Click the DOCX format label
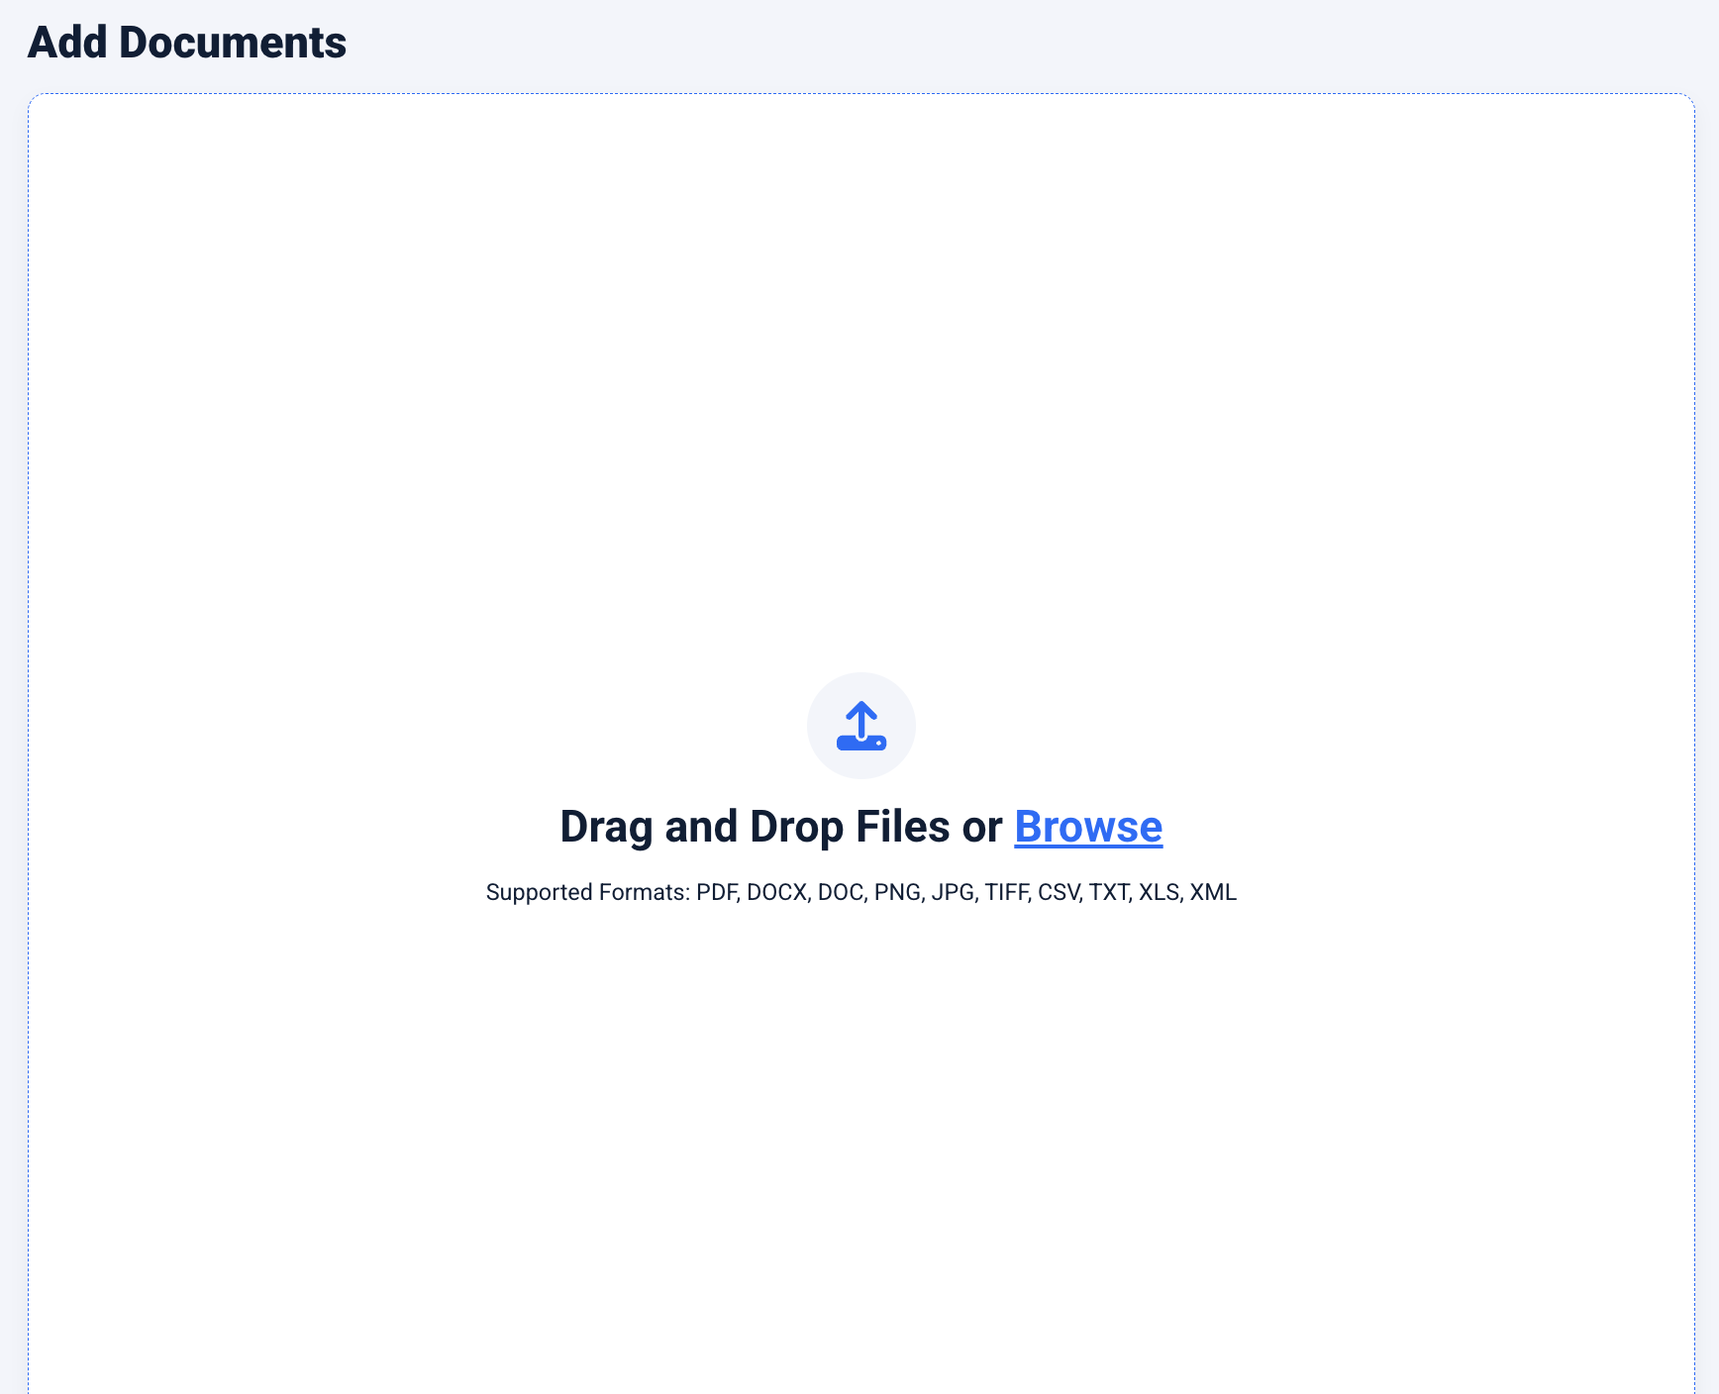 coord(778,892)
